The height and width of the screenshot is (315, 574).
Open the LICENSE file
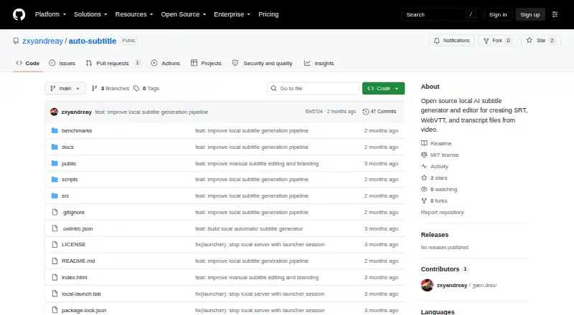pos(74,244)
